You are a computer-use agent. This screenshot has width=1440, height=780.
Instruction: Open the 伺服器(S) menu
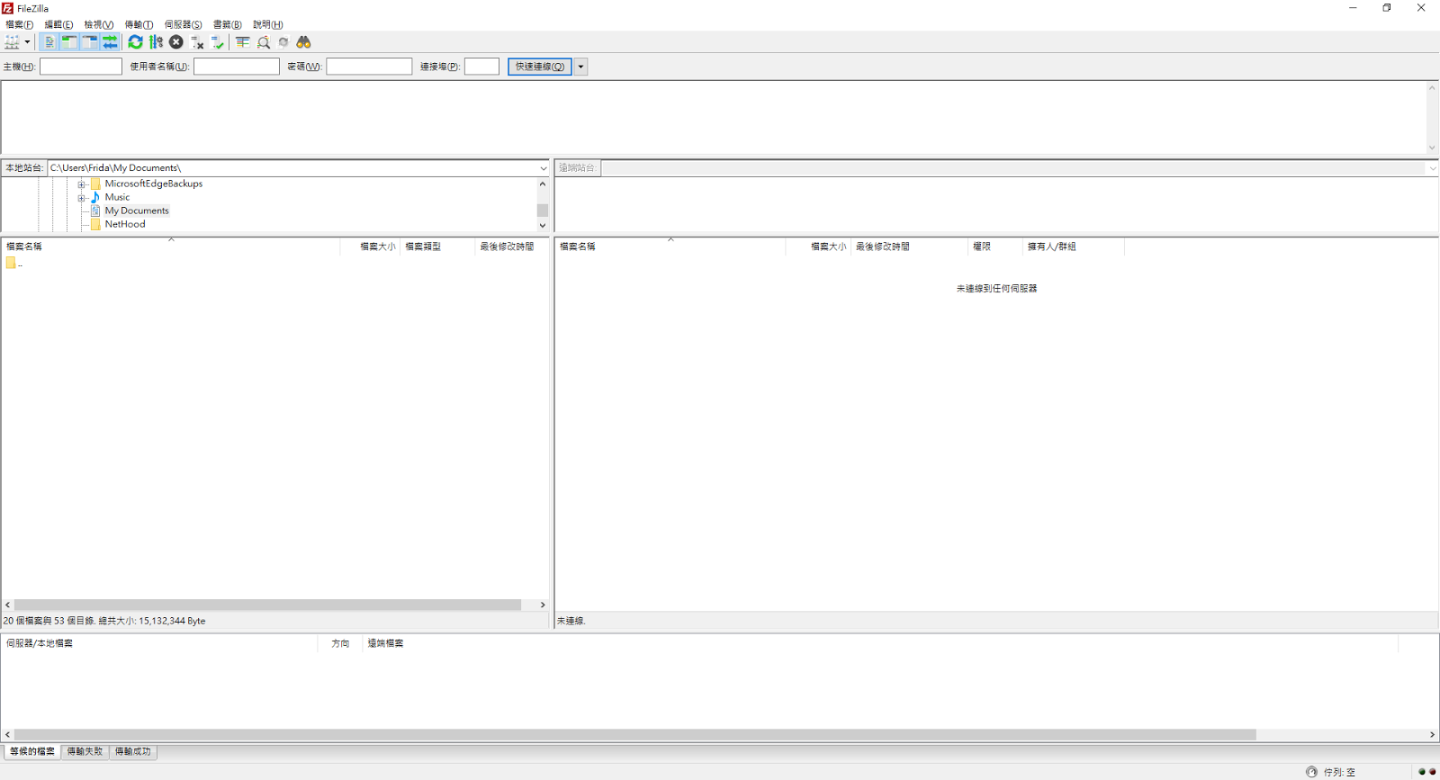click(x=183, y=24)
